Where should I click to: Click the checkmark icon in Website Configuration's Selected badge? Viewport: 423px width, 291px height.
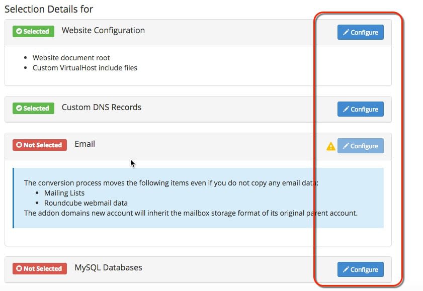click(19, 31)
